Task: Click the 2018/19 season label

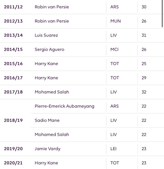Action: [x=13, y=120]
